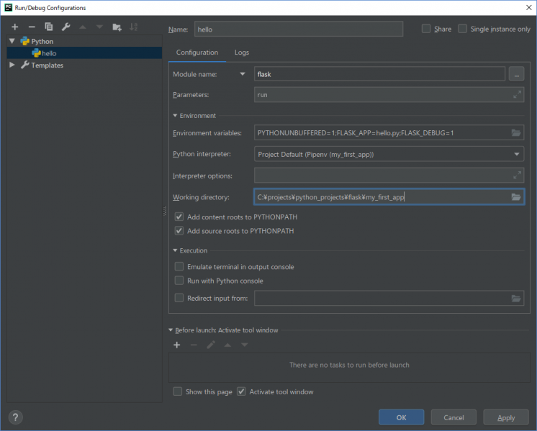
Task: Focus the Name input field
Action: tap(298, 29)
